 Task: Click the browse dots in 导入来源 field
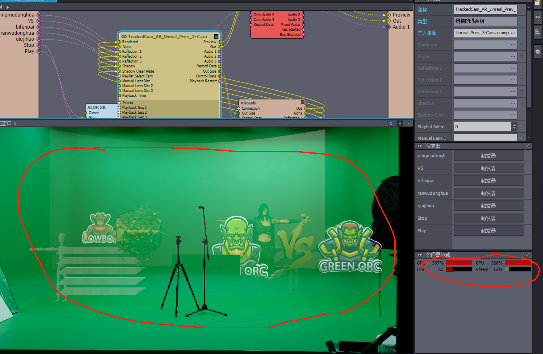(x=513, y=33)
